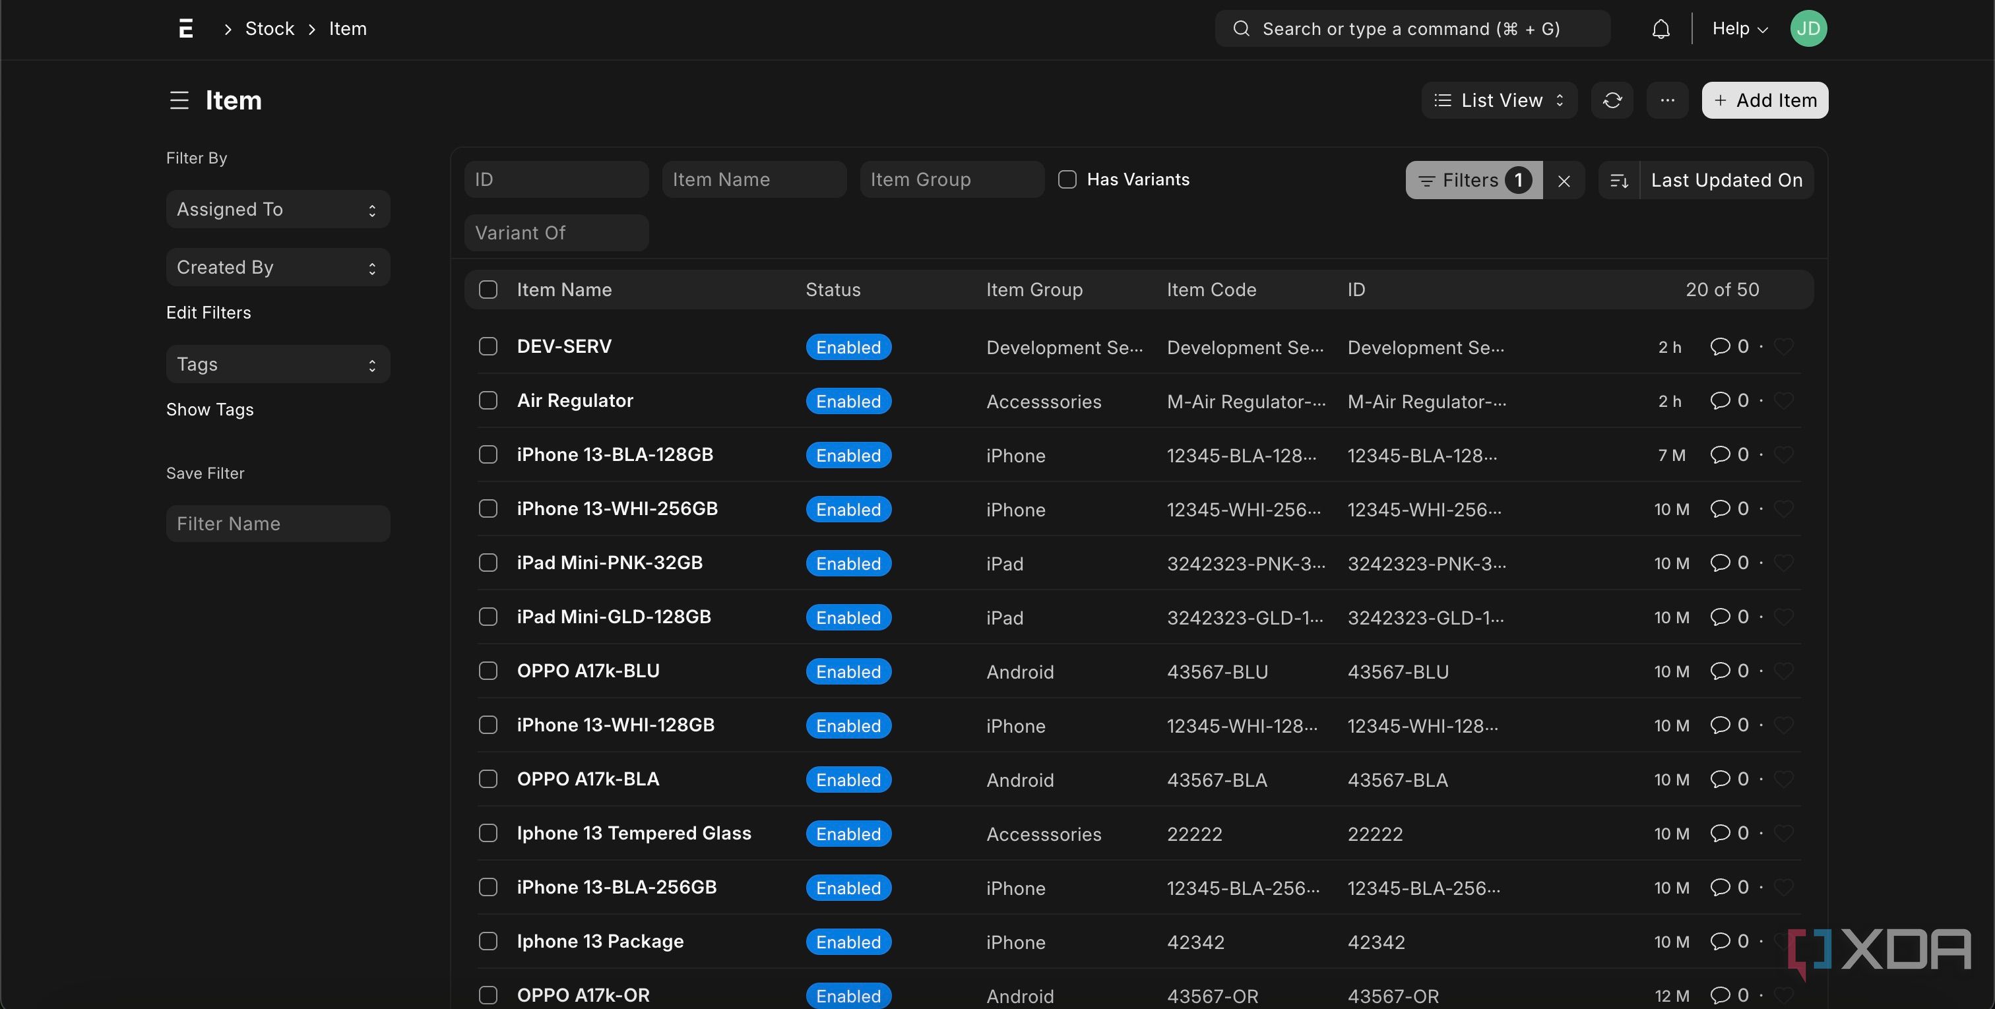Like the Air Regulator item heart icon

pyautogui.click(x=1783, y=400)
